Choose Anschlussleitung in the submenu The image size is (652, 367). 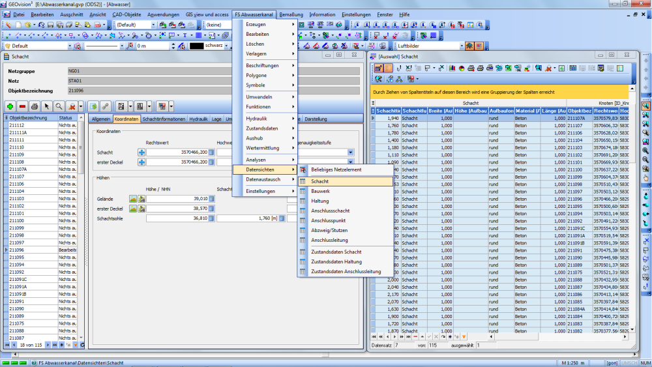coord(345,241)
